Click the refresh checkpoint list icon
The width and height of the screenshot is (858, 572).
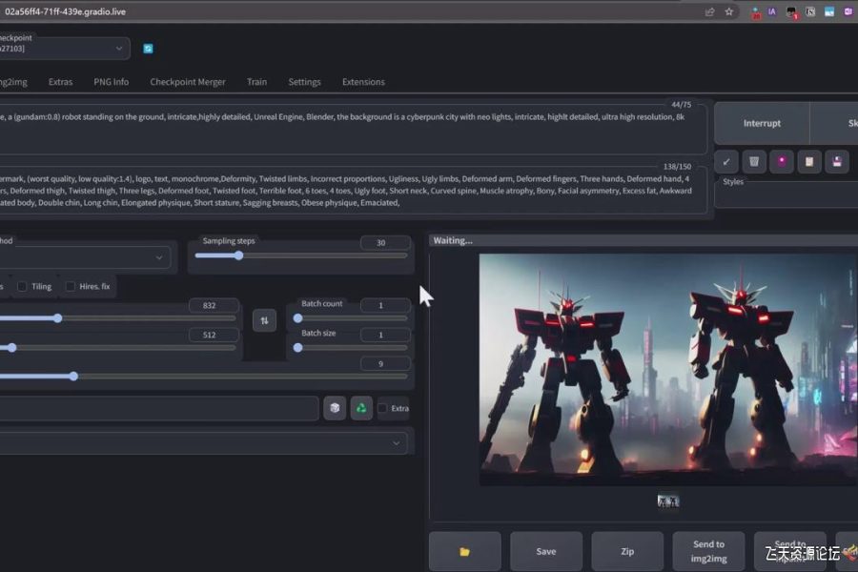coord(148,49)
